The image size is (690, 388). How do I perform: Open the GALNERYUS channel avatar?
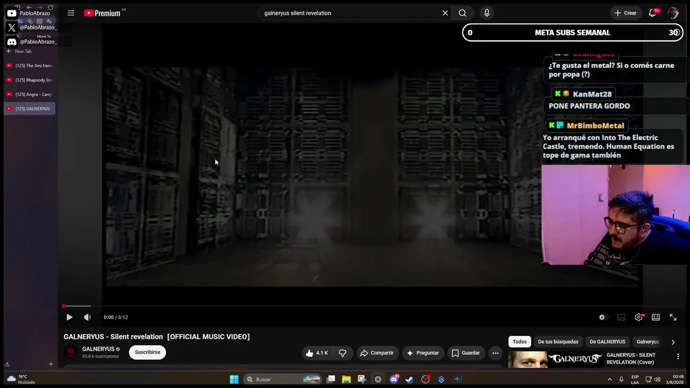coord(71,352)
